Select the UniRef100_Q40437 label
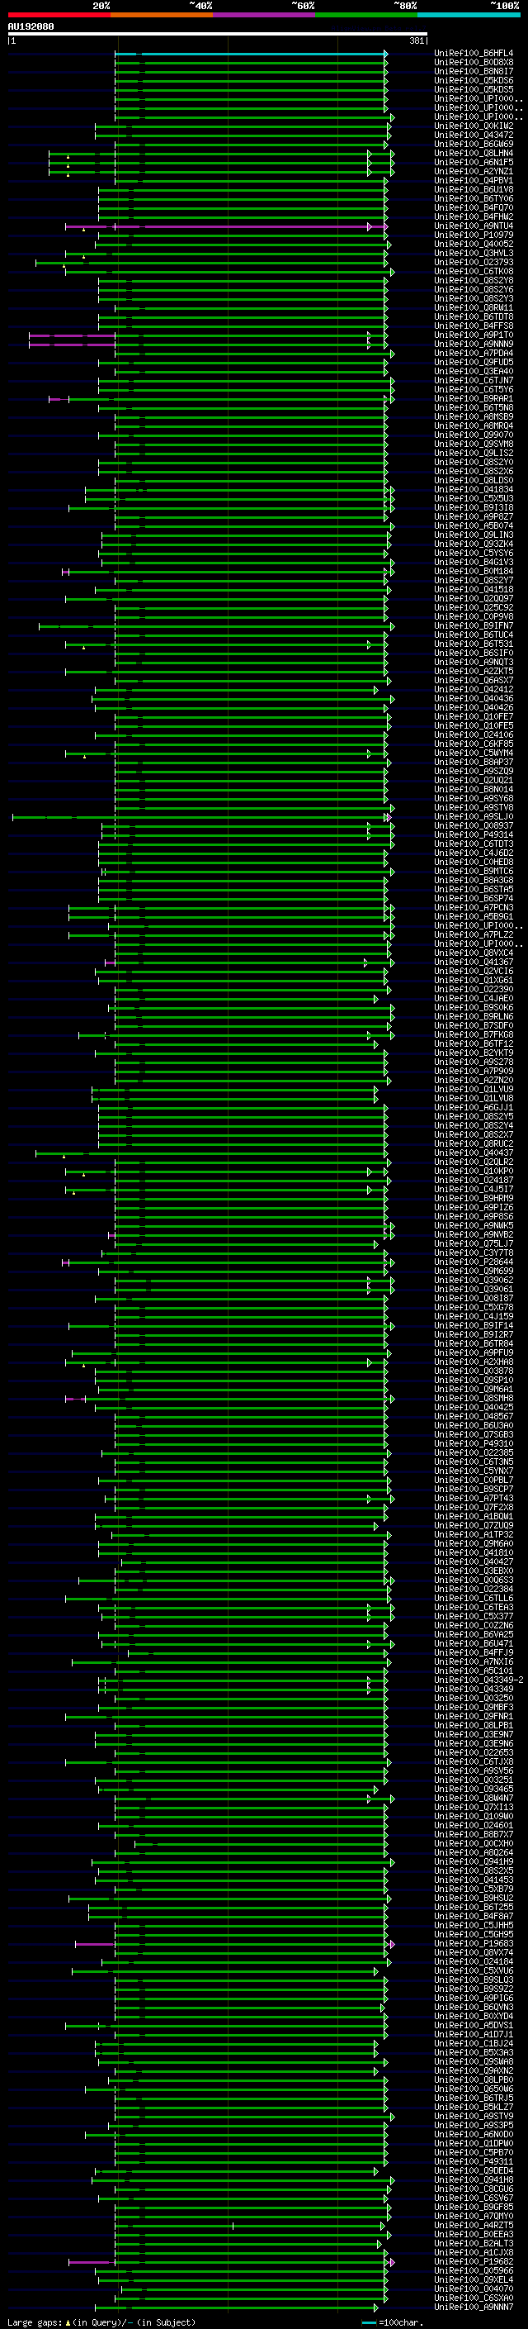This screenshot has width=528, height=2329. point(473,1153)
